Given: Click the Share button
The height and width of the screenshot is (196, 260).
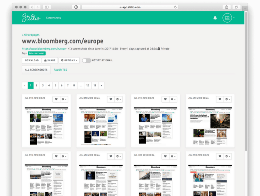Looking at the screenshot, I should (50, 60).
